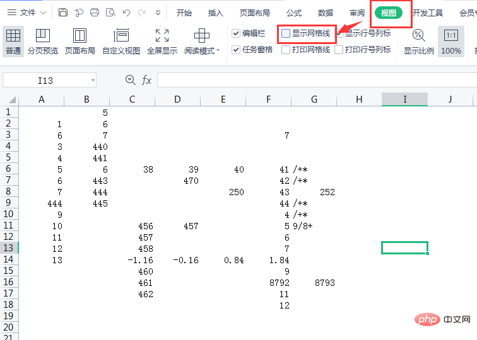The width and height of the screenshot is (477, 340).
Task: Toggle 编辑栏 formula bar checkbox
Action: (236, 33)
